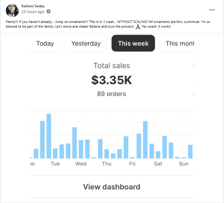Image resolution: width=224 pixels, height=203 pixels.
Task: Click the post audience privacy icon
Action: [48, 12]
